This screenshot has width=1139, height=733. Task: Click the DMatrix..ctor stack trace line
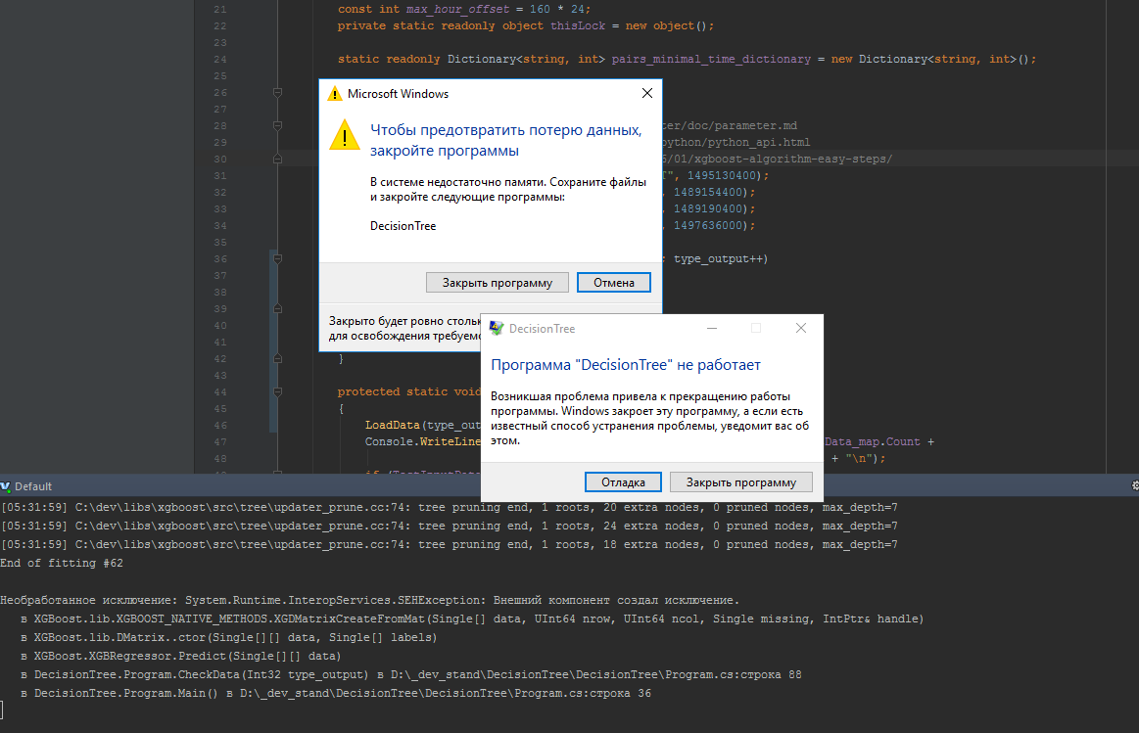pos(229,637)
